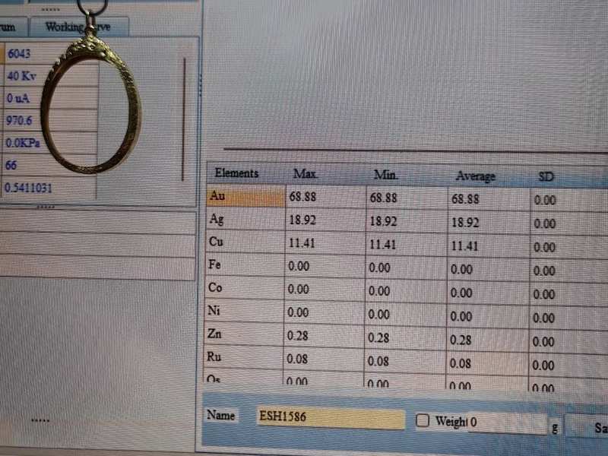Image resolution: width=608 pixels, height=456 pixels.
Task: Click the Max. column header
Action: pyautogui.click(x=306, y=174)
